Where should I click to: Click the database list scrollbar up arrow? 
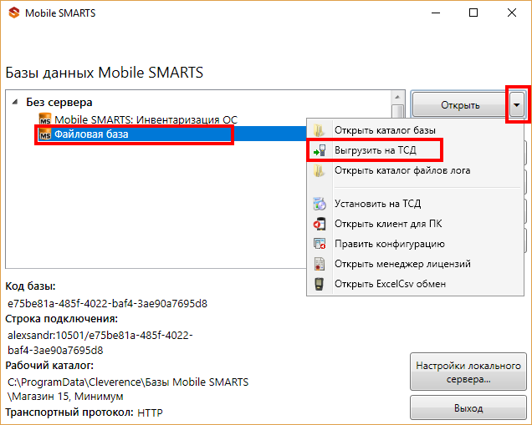(397, 97)
